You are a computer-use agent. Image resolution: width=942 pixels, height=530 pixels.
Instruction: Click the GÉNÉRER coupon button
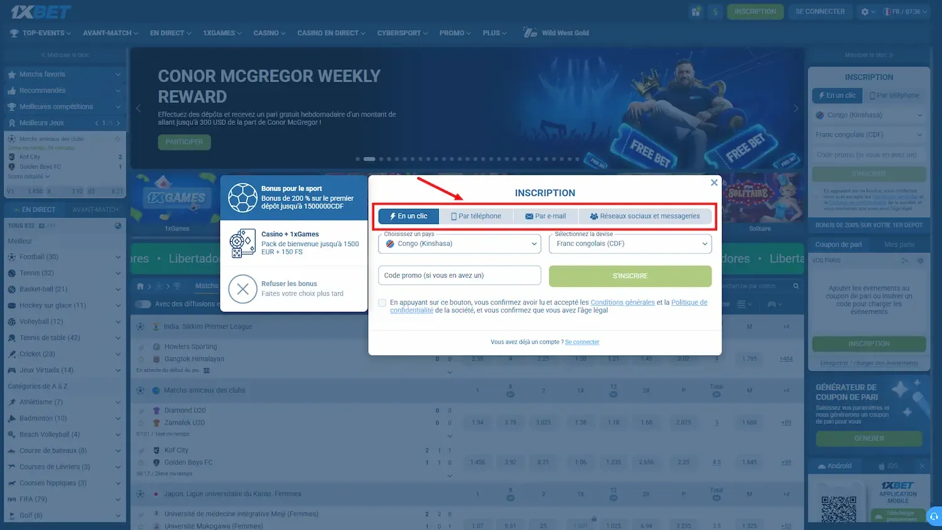pos(869,438)
